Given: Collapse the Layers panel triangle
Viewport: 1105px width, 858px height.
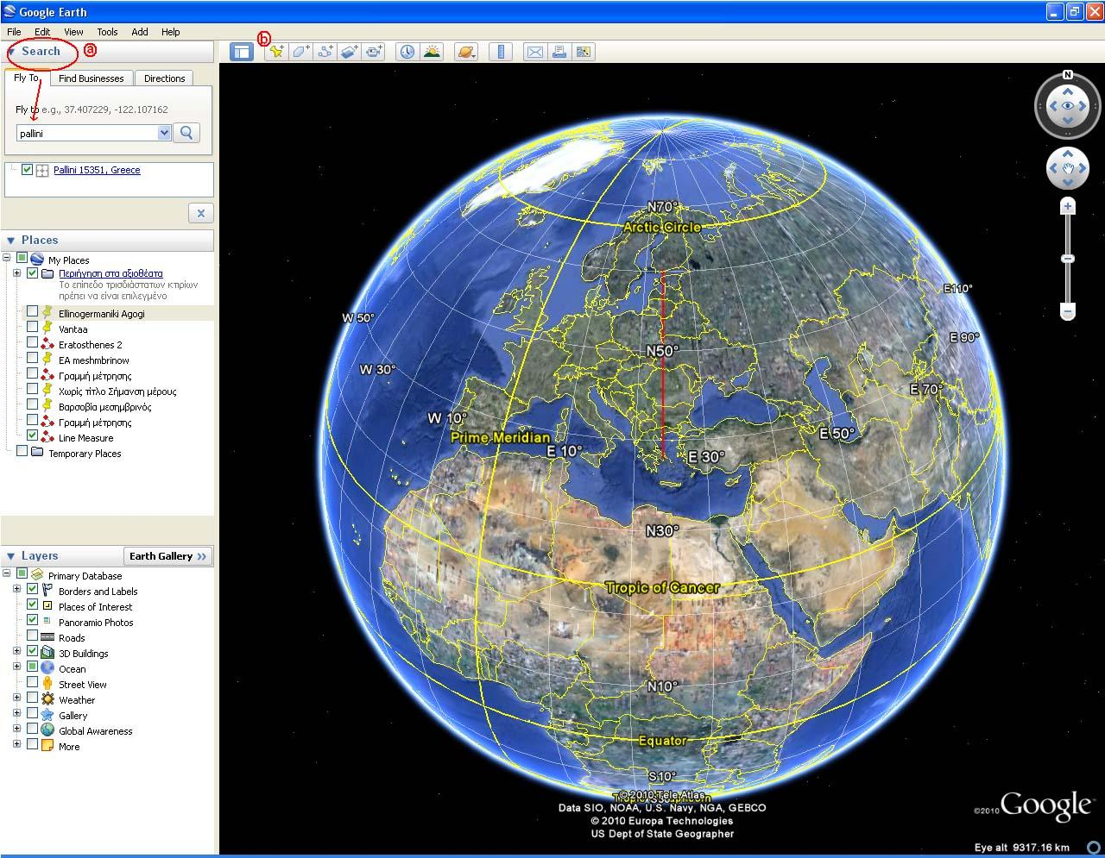Looking at the screenshot, I should tap(11, 556).
